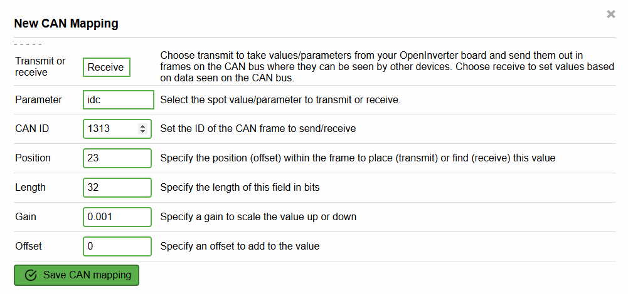Click the "Position" row label

coord(33,158)
